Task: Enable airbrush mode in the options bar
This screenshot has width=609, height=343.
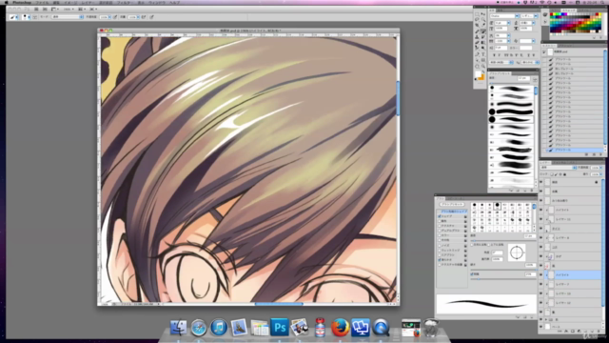Action: (144, 17)
